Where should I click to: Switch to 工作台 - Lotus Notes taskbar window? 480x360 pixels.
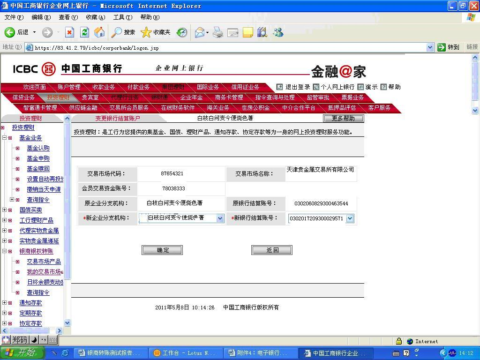coord(186,353)
